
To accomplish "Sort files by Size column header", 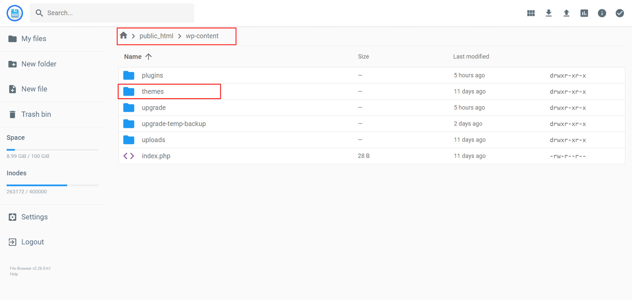I will click(x=363, y=56).
